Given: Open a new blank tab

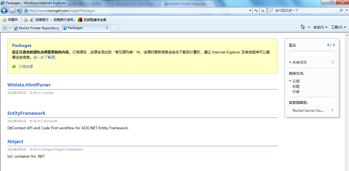Looking at the screenshot, I should click(114, 28).
